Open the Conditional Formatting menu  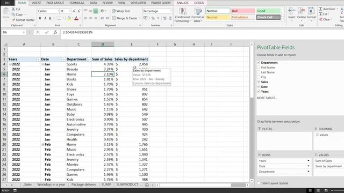click(x=182, y=15)
